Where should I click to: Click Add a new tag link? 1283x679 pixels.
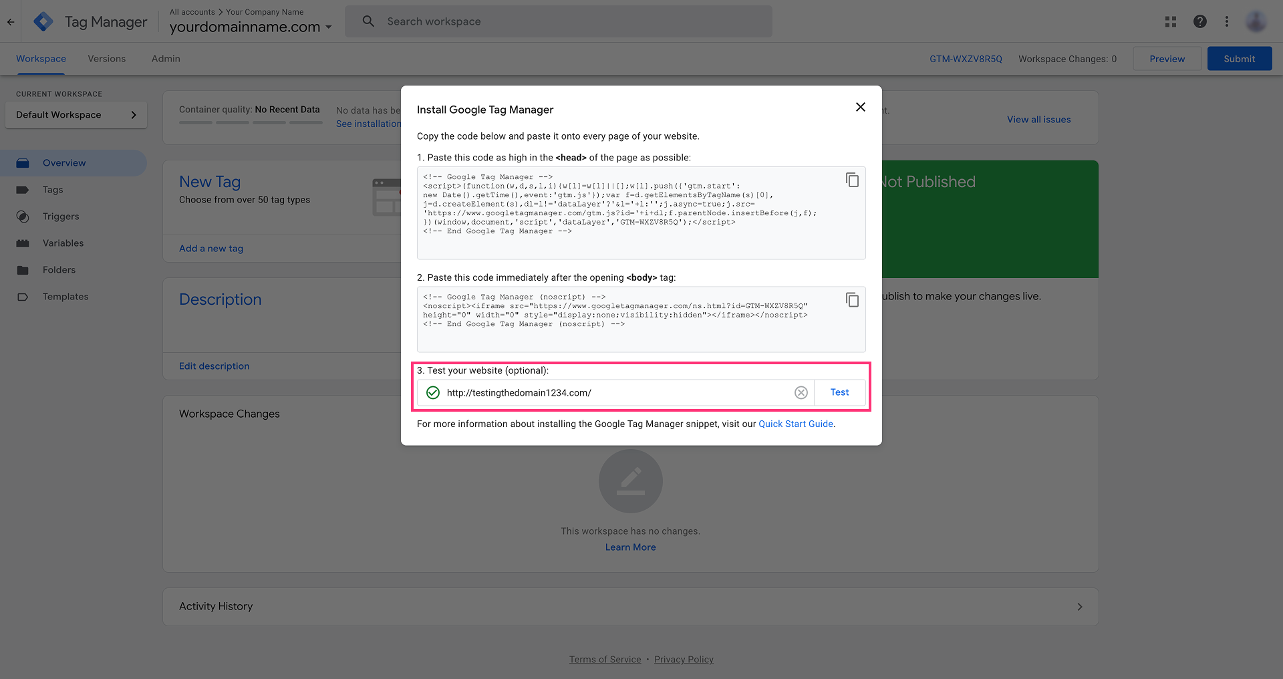(x=211, y=249)
